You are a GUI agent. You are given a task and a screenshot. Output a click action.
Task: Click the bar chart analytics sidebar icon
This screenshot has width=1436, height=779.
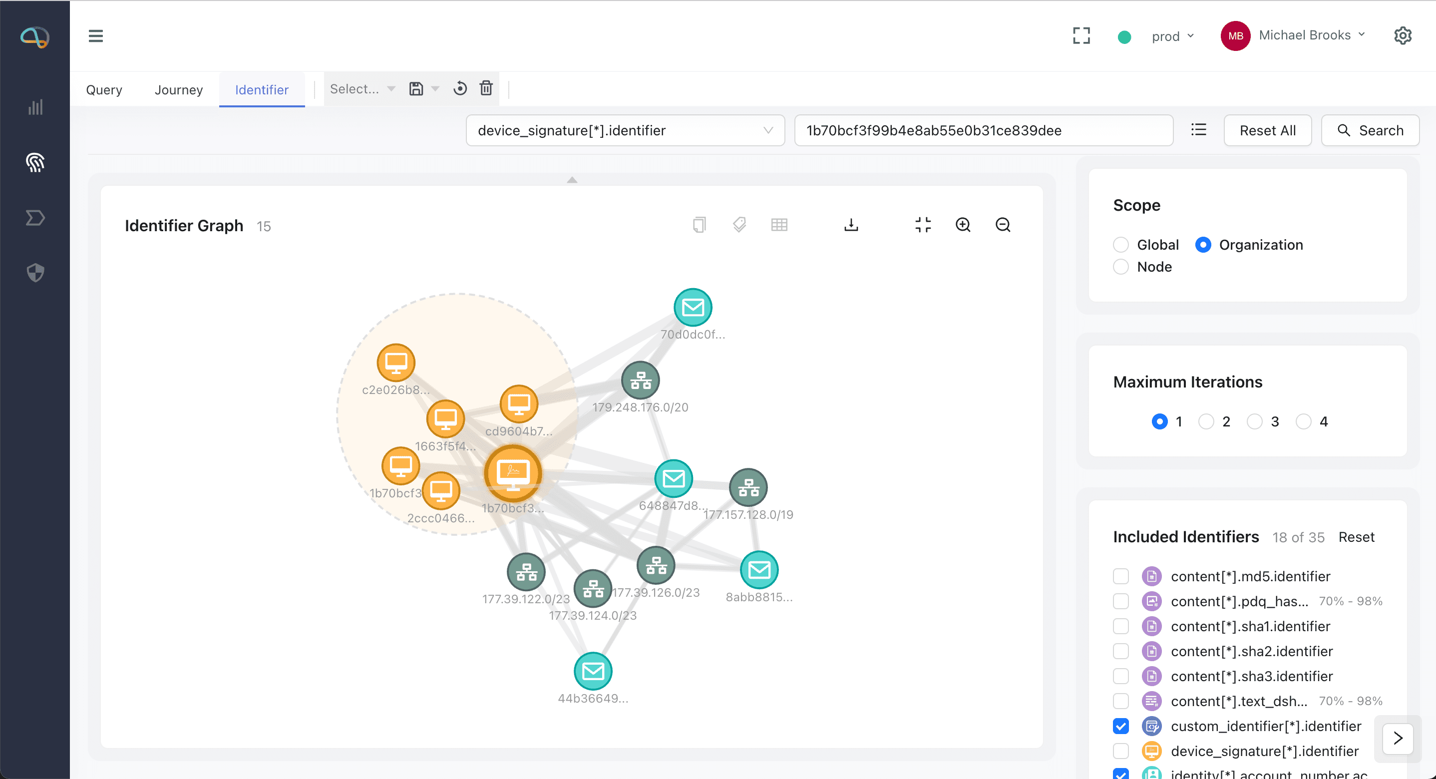35,107
